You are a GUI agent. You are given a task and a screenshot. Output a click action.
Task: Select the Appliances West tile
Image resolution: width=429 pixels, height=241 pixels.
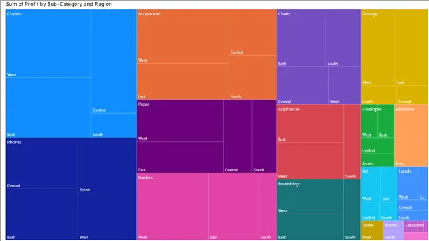coord(310,161)
